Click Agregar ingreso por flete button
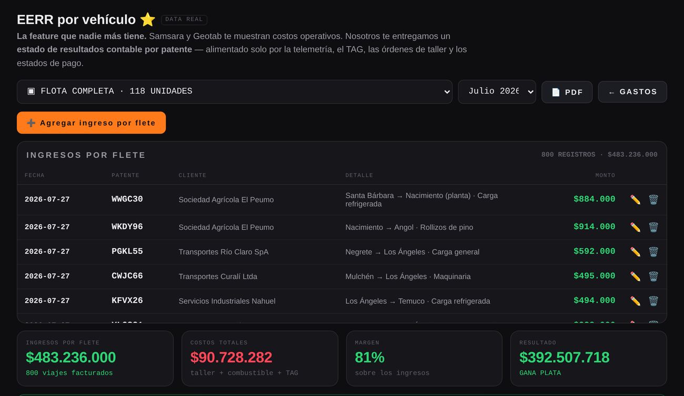 pos(91,123)
